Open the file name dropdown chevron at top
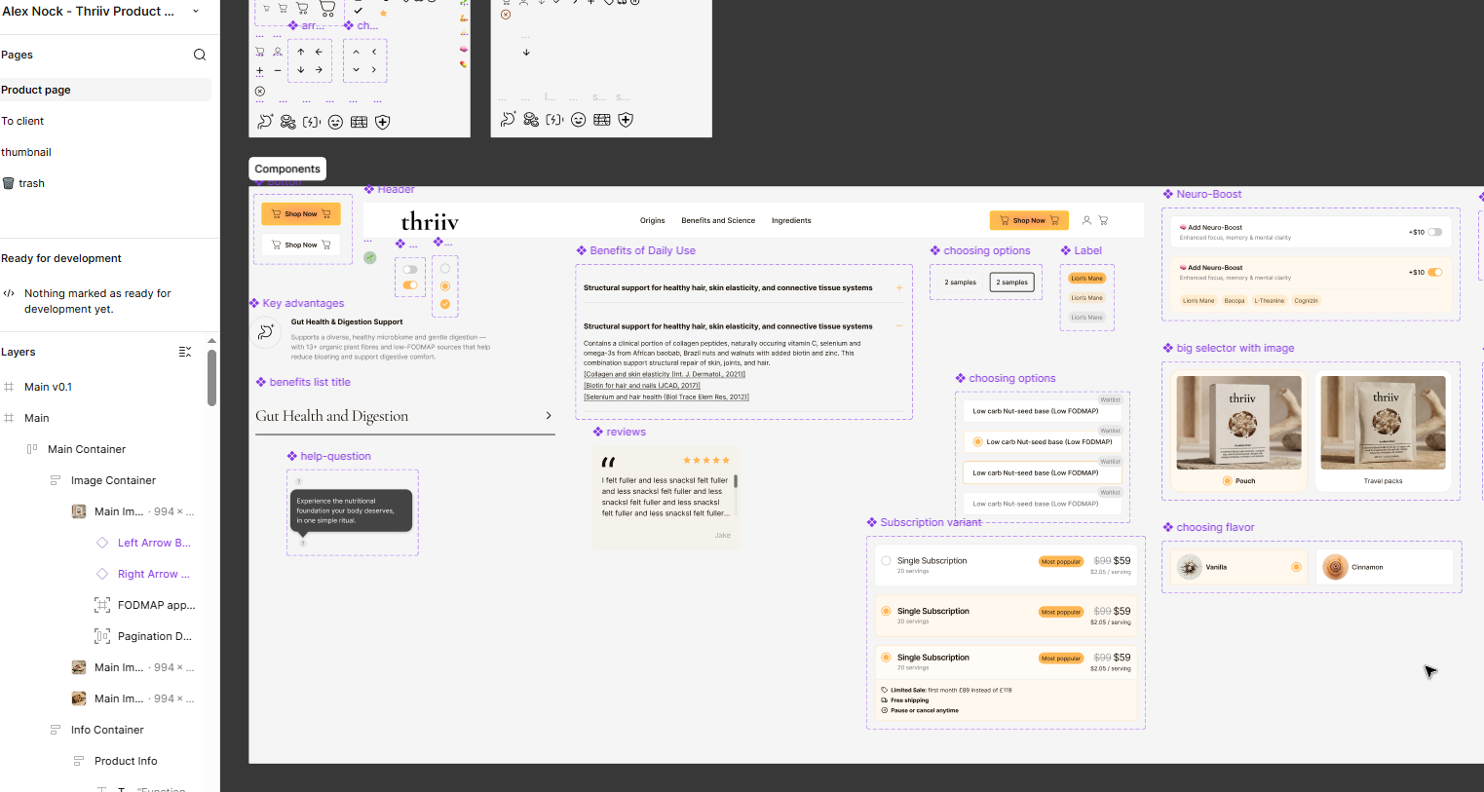1484x792 pixels. [x=196, y=11]
